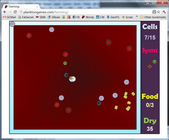Select the lavender cell in the top-left corner
The width and height of the screenshot is (169, 140).
12,24
